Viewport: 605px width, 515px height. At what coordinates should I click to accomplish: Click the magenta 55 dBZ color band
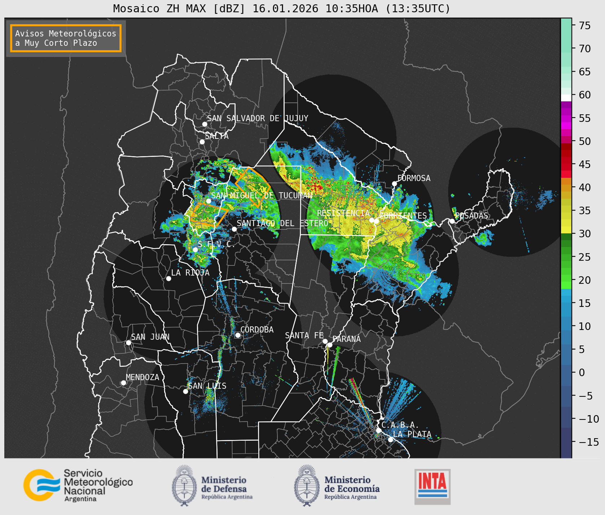pyautogui.click(x=566, y=119)
